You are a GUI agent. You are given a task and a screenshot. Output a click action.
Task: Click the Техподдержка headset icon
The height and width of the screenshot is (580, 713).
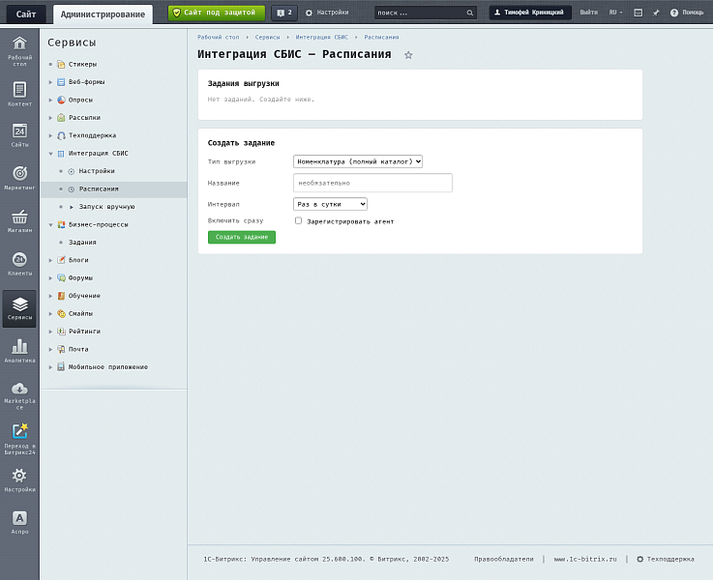tap(61, 135)
